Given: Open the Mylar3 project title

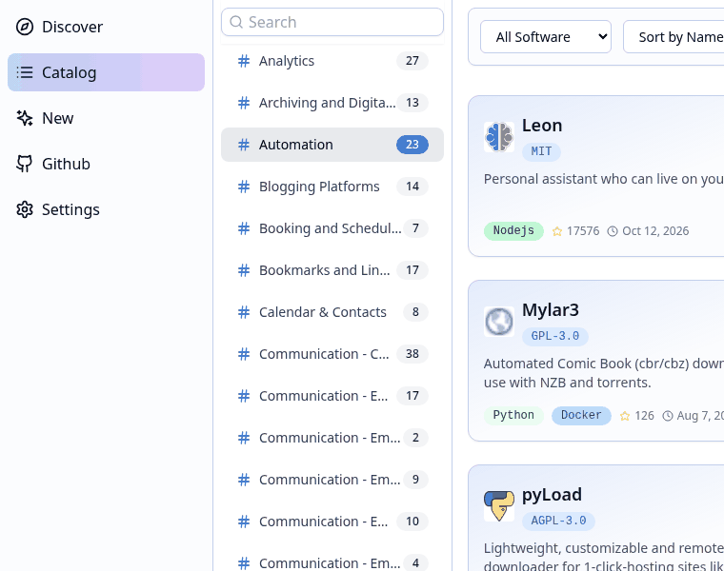Looking at the screenshot, I should click(551, 310).
